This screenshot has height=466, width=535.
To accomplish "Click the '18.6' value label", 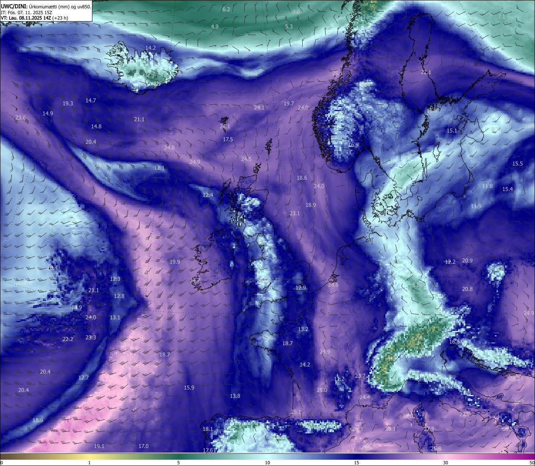I will point(302,178).
